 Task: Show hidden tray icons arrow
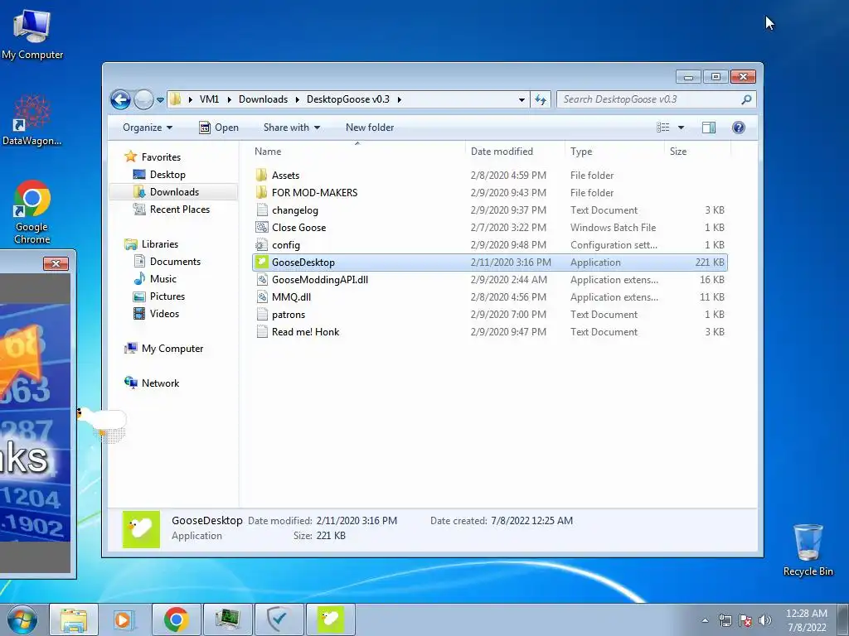705,620
